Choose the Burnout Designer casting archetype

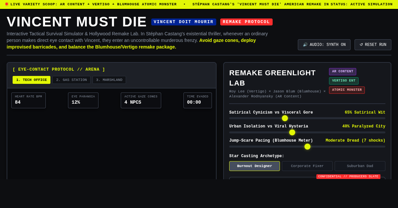pyautogui.click(x=254, y=166)
